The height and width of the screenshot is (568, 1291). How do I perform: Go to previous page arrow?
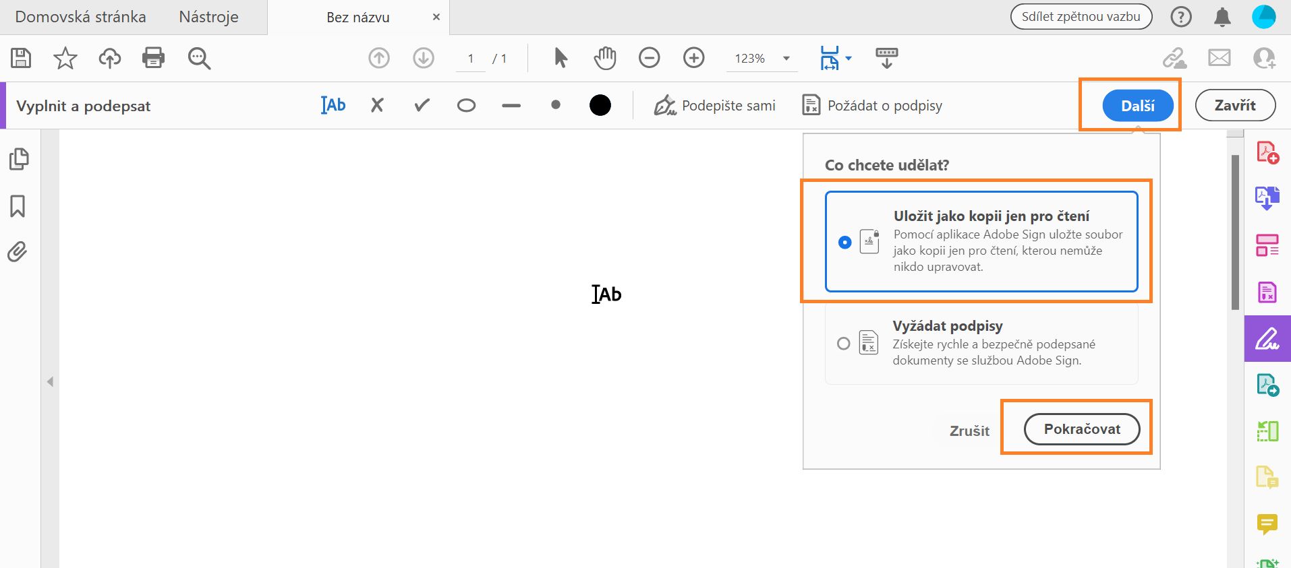click(x=379, y=58)
